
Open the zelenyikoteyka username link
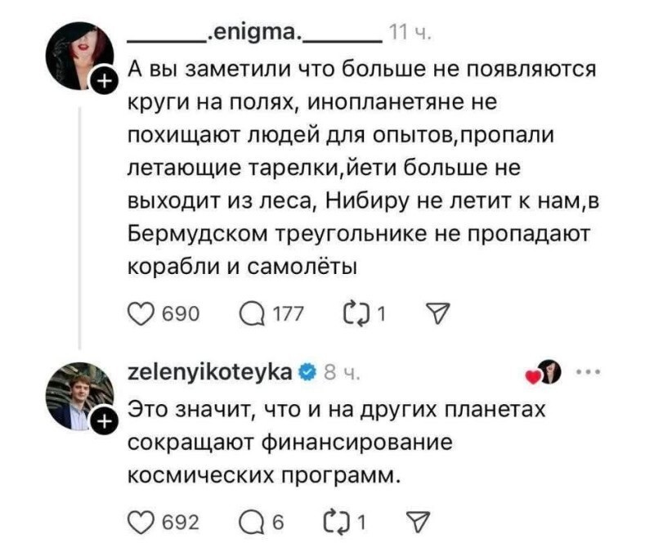click(x=209, y=373)
